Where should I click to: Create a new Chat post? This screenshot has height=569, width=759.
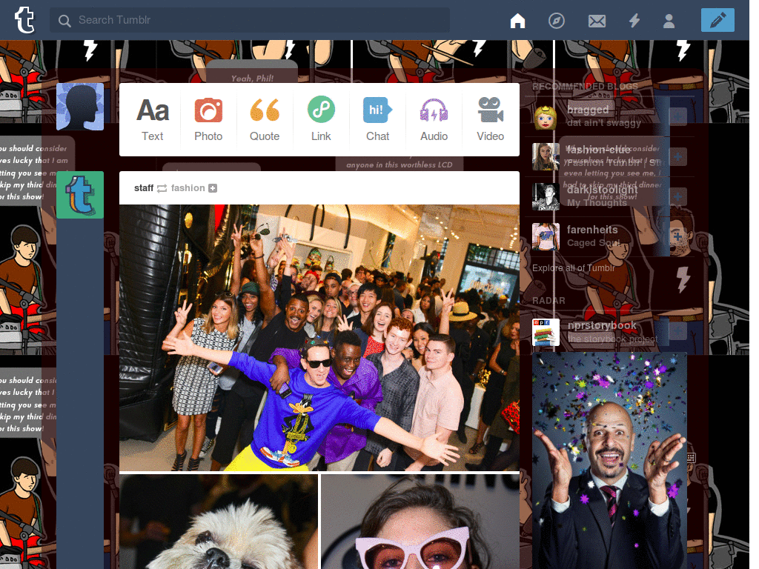[x=377, y=119]
